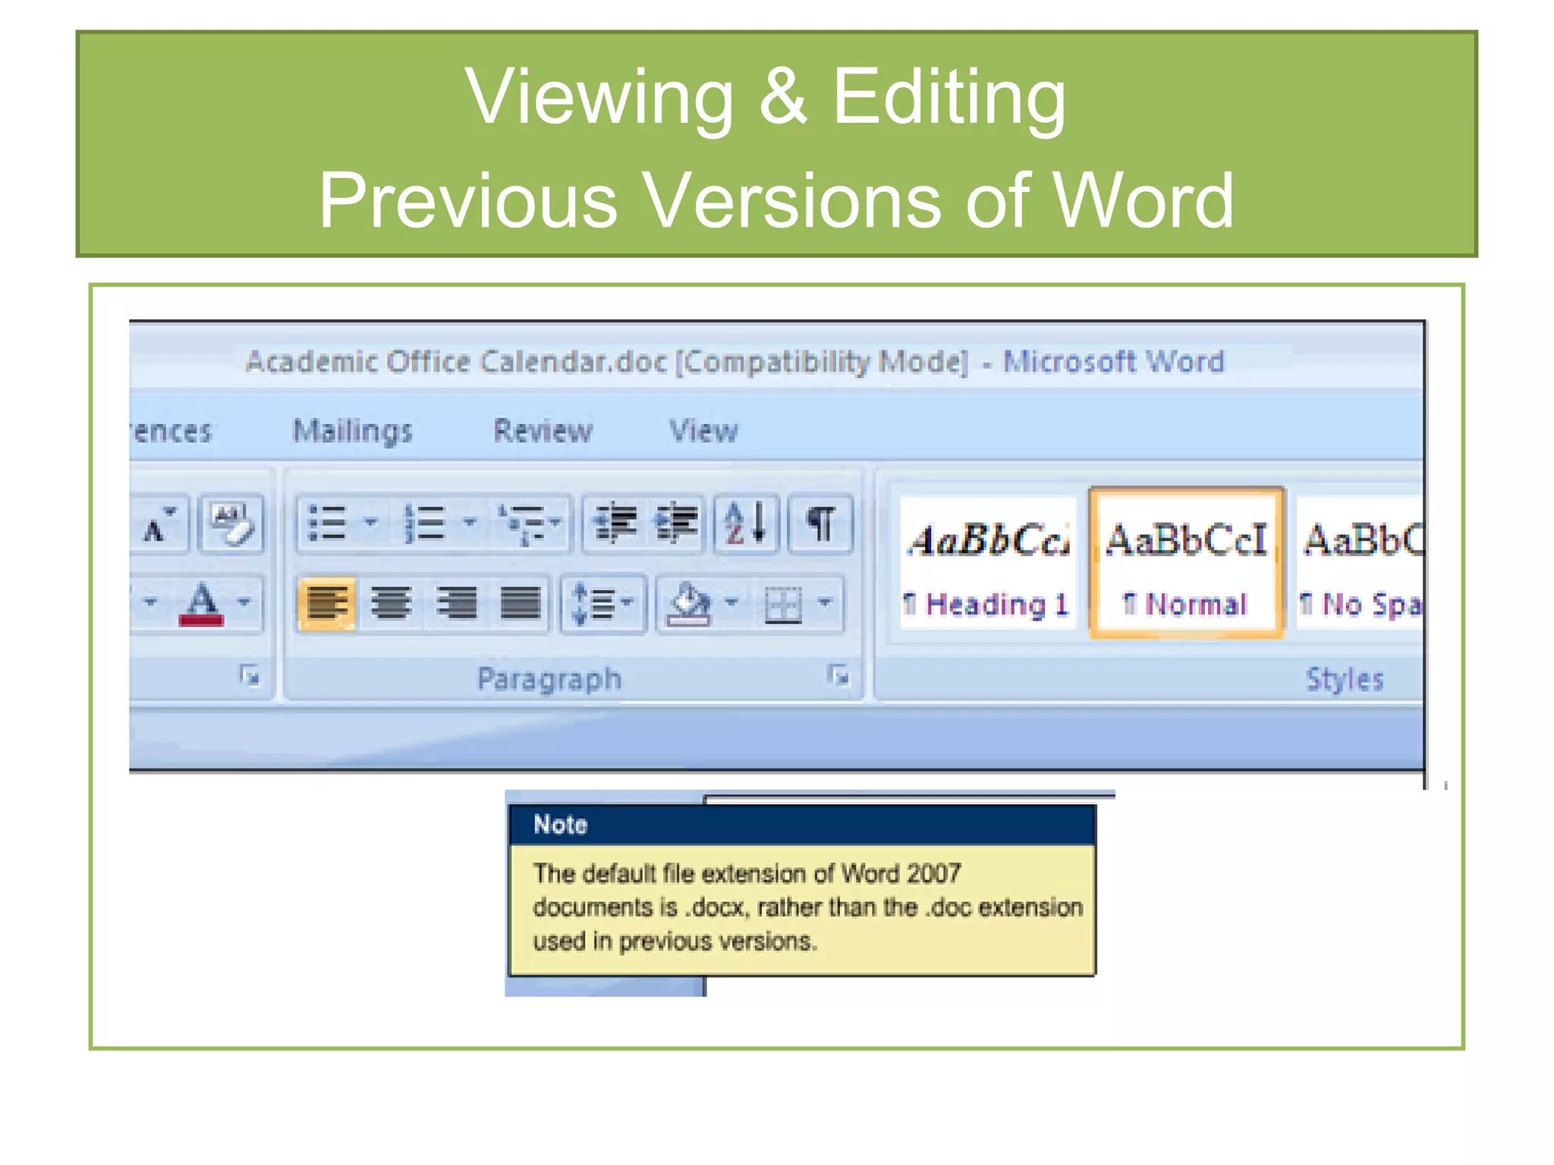Click the Numbering list icon
The height and width of the screenshot is (1165, 1554).
tap(424, 523)
